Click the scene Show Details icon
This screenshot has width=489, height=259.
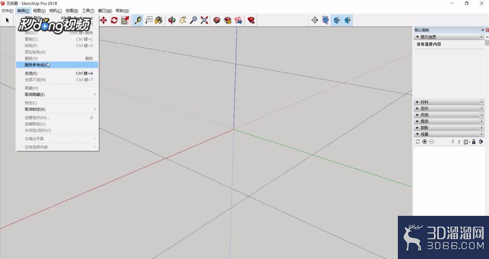[474, 142]
